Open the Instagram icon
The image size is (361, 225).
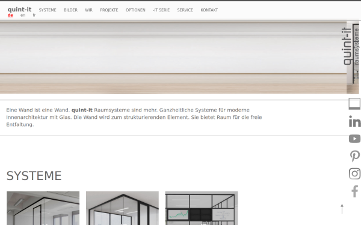pos(354,173)
